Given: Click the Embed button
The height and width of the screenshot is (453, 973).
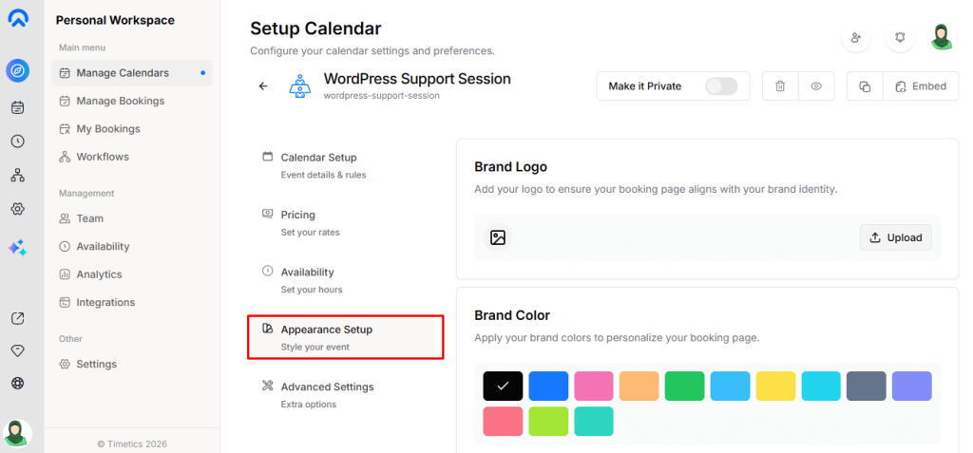Looking at the screenshot, I should pos(920,86).
